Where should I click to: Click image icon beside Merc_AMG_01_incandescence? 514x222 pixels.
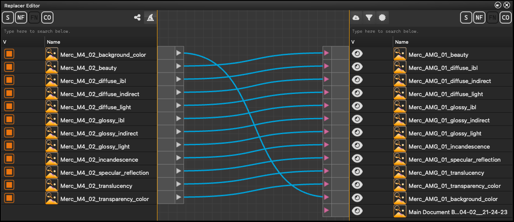[x=400, y=146]
